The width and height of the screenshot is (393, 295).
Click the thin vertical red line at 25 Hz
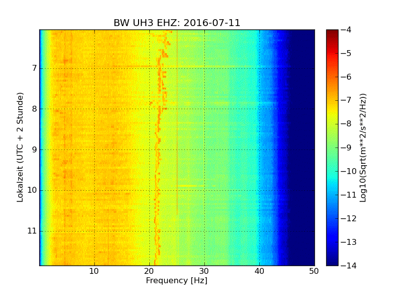pyautogui.click(x=177, y=122)
